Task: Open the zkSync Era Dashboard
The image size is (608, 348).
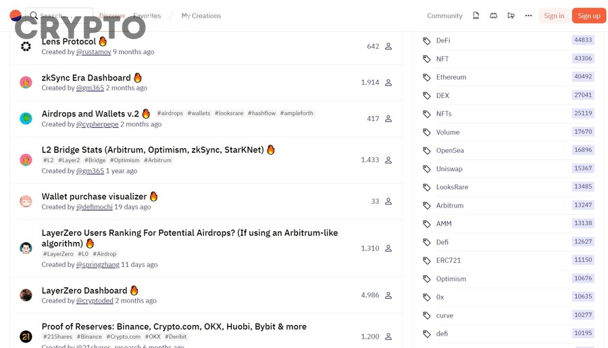Action: (86, 78)
